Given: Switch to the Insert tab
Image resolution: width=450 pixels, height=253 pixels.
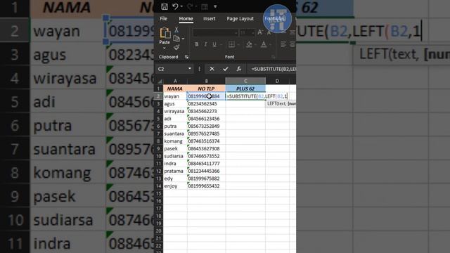Looking at the screenshot, I should coord(210,19).
